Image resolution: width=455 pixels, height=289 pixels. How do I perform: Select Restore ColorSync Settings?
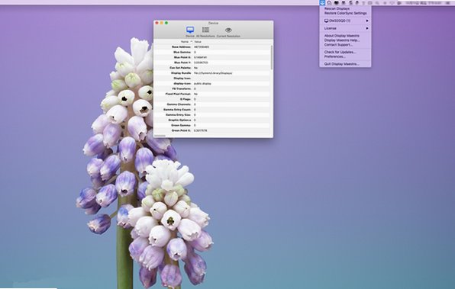(x=345, y=13)
